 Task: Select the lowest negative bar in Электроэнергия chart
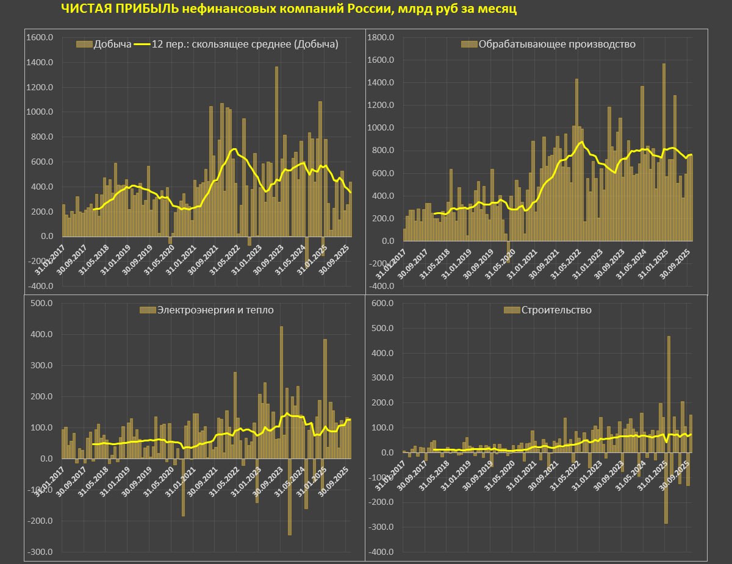pos(289,496)
